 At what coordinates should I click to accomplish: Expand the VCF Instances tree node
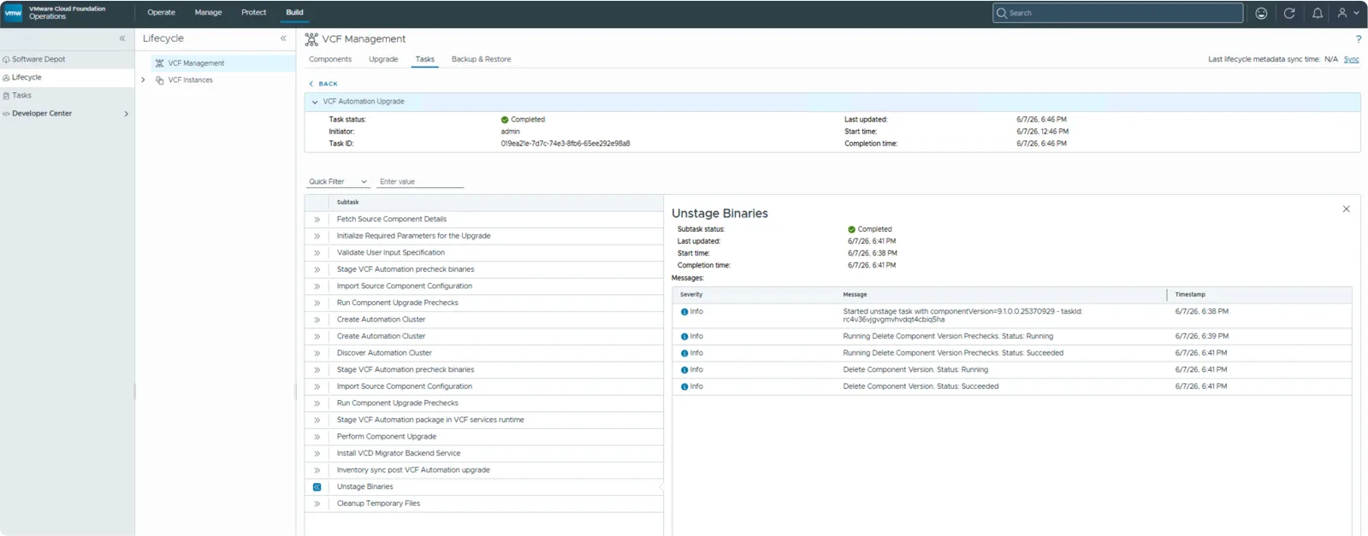[x=143, y=80]
